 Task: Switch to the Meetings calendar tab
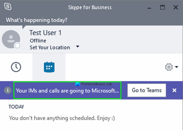tap(49, 67)
